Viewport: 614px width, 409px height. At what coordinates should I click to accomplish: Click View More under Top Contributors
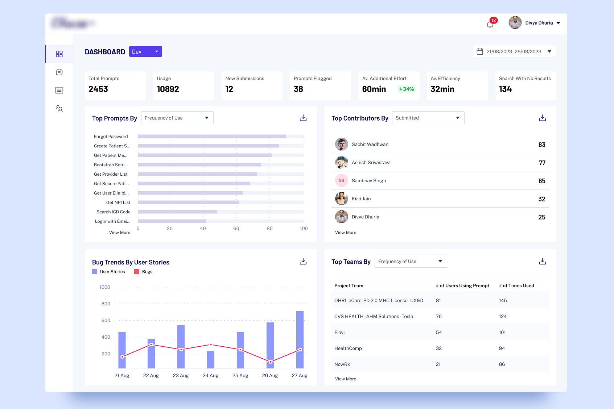346,233
